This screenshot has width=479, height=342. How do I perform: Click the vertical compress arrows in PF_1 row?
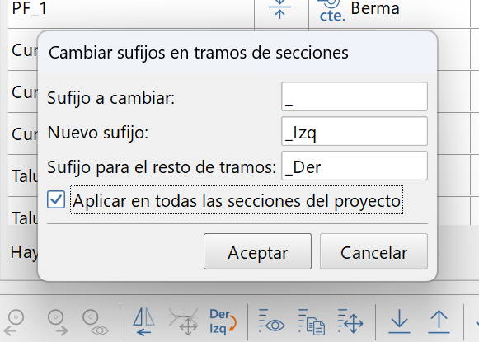pyautogui.click(x=279, y=9)
